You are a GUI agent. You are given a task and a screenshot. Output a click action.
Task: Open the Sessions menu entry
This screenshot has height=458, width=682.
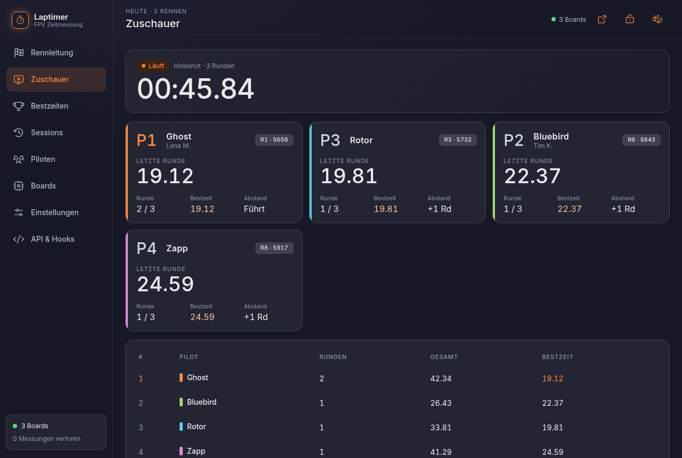pyautogui.click(x=56, y=133)
